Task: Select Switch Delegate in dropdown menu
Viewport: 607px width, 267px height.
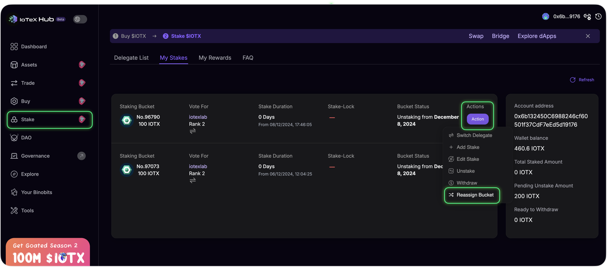Action: 474,135
